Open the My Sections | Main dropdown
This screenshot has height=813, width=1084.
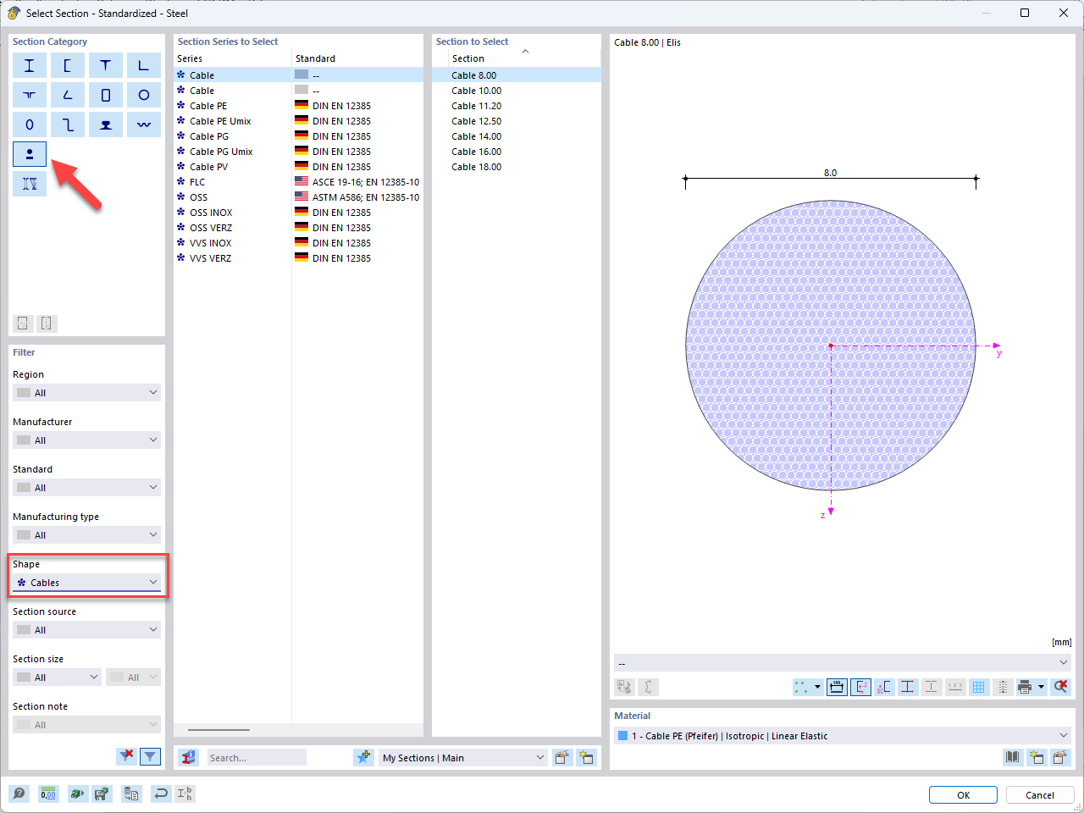point(462,757)
